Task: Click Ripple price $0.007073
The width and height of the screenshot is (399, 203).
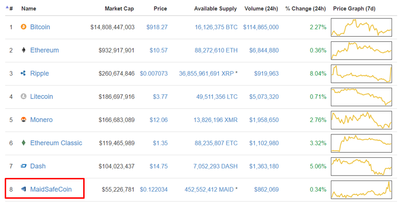Action: point(154,74)
